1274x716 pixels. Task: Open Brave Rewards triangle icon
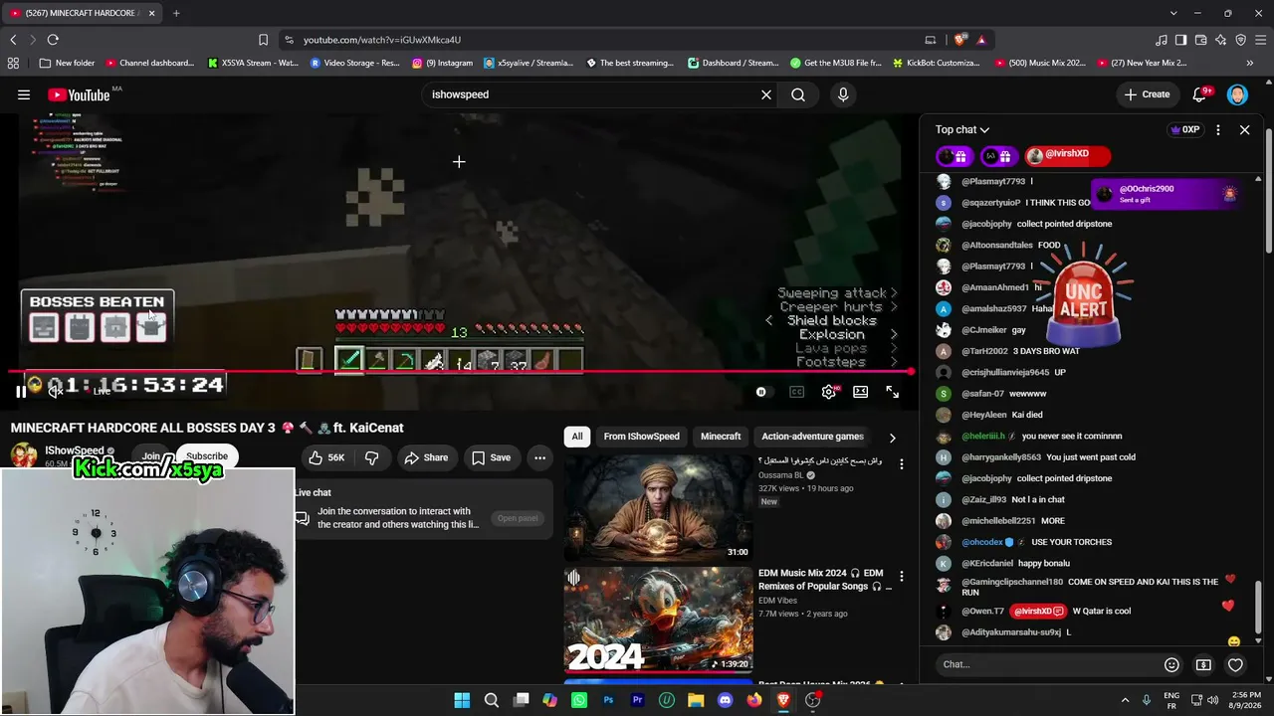click(981, 40)
